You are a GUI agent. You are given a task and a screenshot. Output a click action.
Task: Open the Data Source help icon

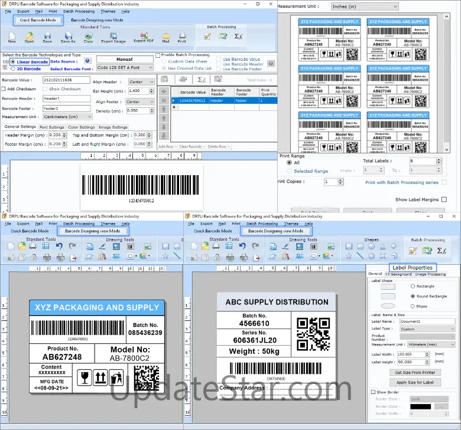(x=87, y=61)
